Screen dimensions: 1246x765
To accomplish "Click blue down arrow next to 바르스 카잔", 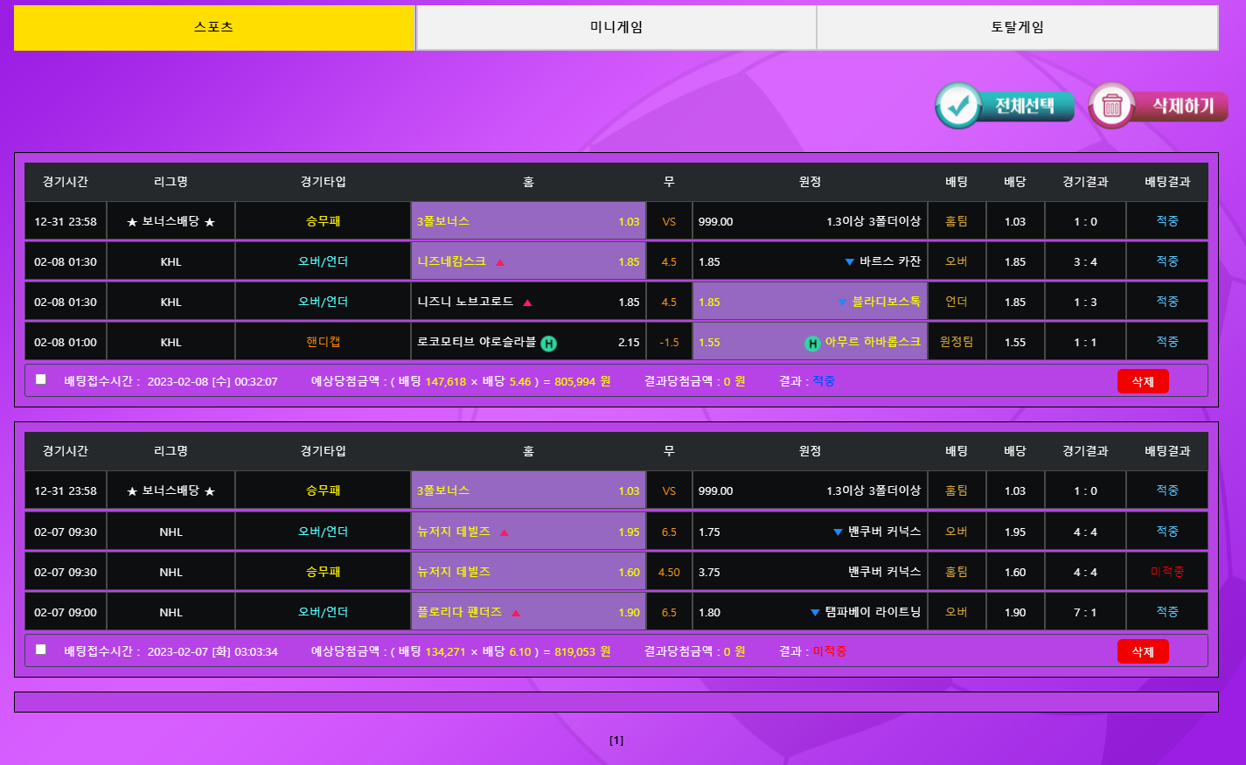I will (849, 262).
